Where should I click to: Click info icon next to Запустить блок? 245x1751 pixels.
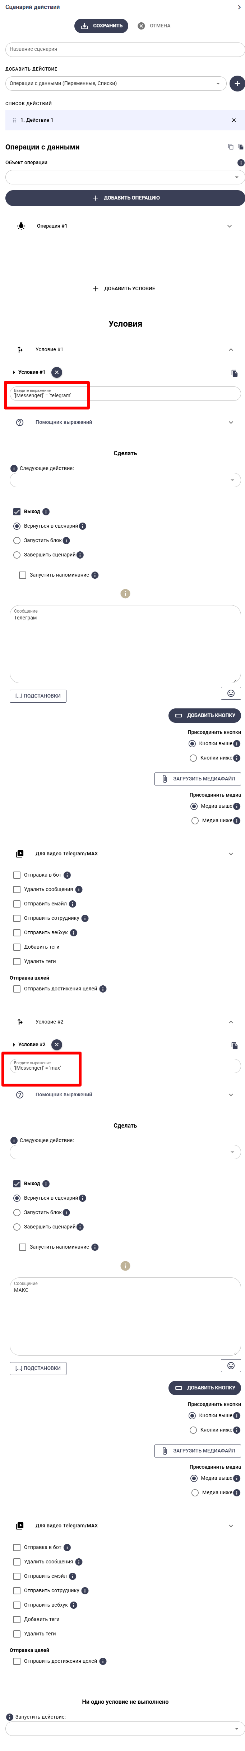point(66,541)
